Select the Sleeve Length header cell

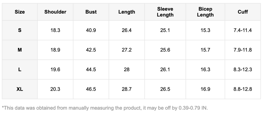165,12
